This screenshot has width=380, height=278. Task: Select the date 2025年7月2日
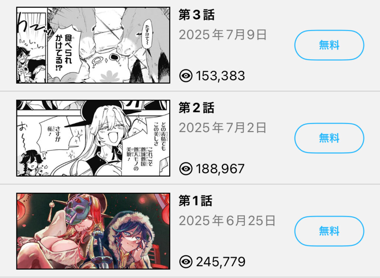tap(223, 128)
